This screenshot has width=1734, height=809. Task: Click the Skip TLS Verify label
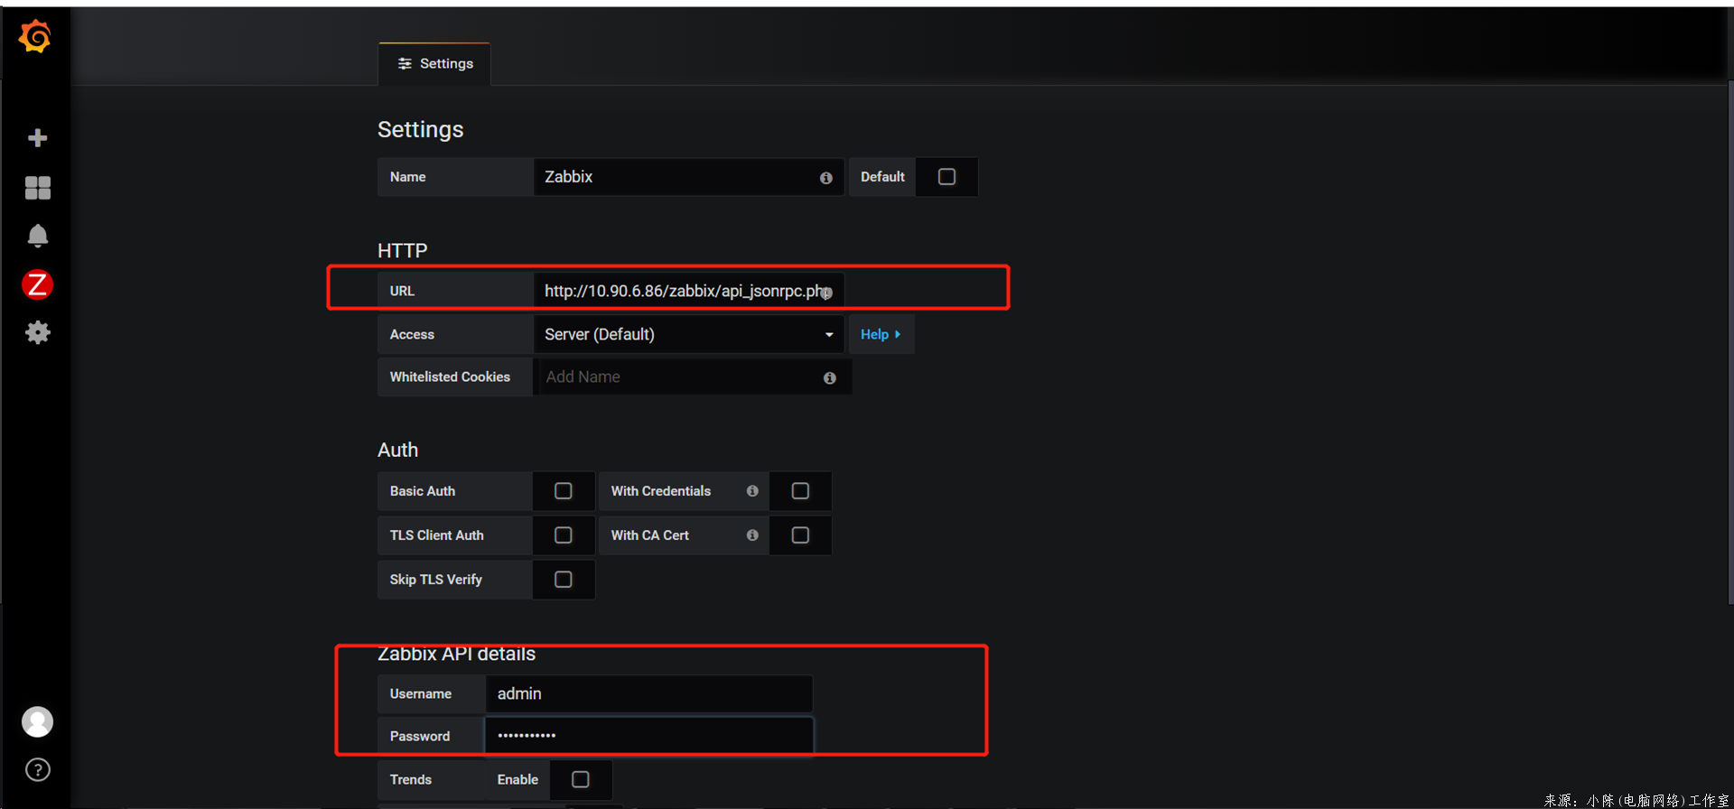[436, 580]
